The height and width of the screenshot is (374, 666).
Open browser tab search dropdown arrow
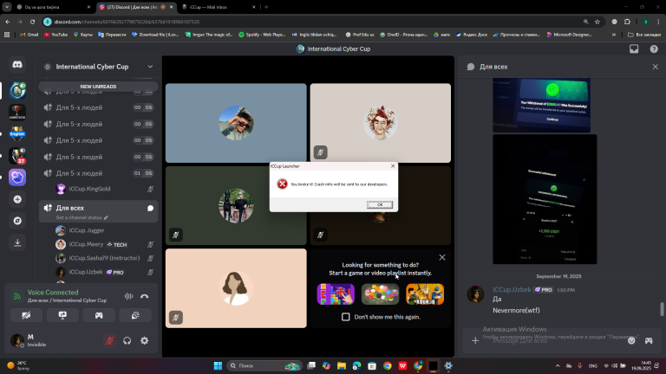pos(7,7)
